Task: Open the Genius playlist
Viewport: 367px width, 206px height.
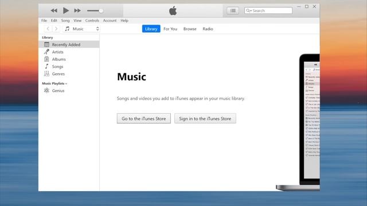Action: [x=69, y=90]
